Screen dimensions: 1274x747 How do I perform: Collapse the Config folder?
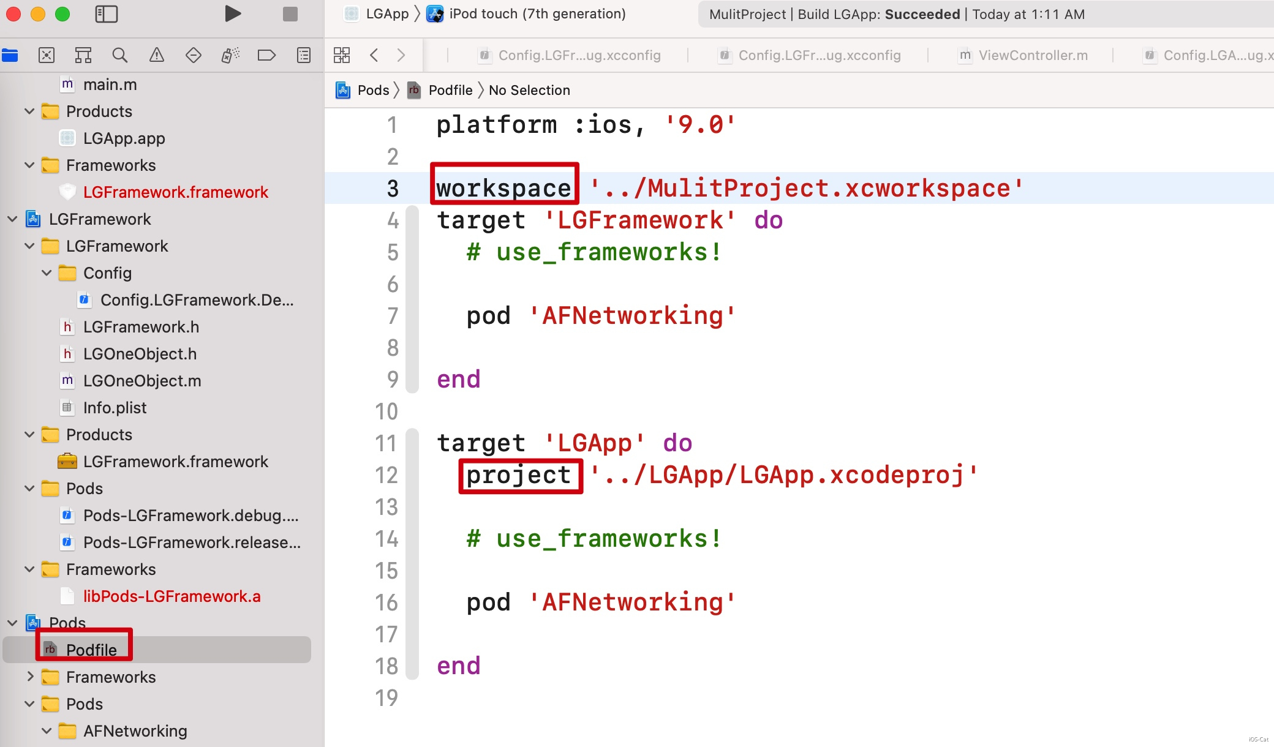[47, 273]
